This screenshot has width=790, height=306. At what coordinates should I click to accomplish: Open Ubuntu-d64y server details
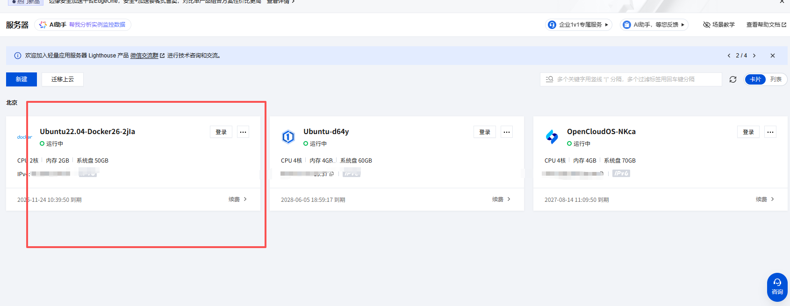pos(326,132)
